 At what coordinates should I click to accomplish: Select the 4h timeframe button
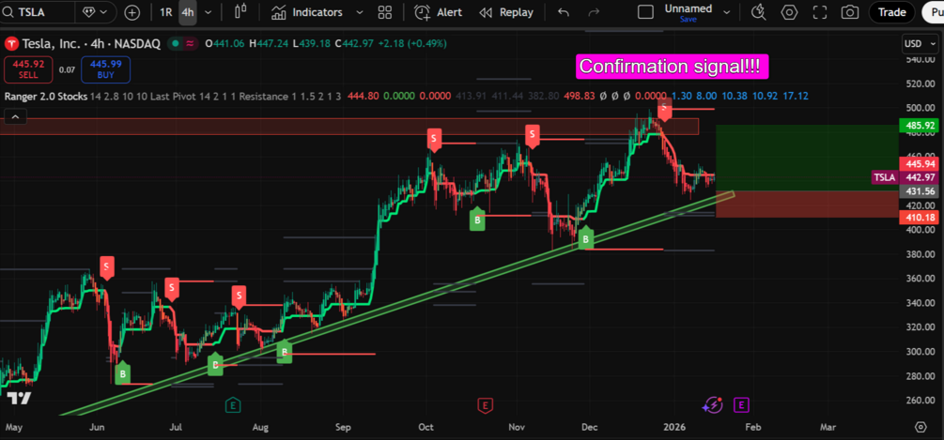[x=188, y=12]
